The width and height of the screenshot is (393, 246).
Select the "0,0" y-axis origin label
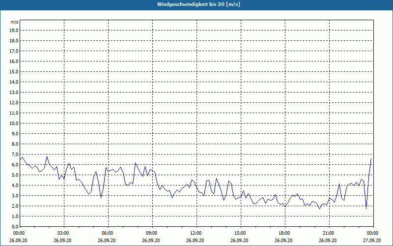tap(15, 226)
